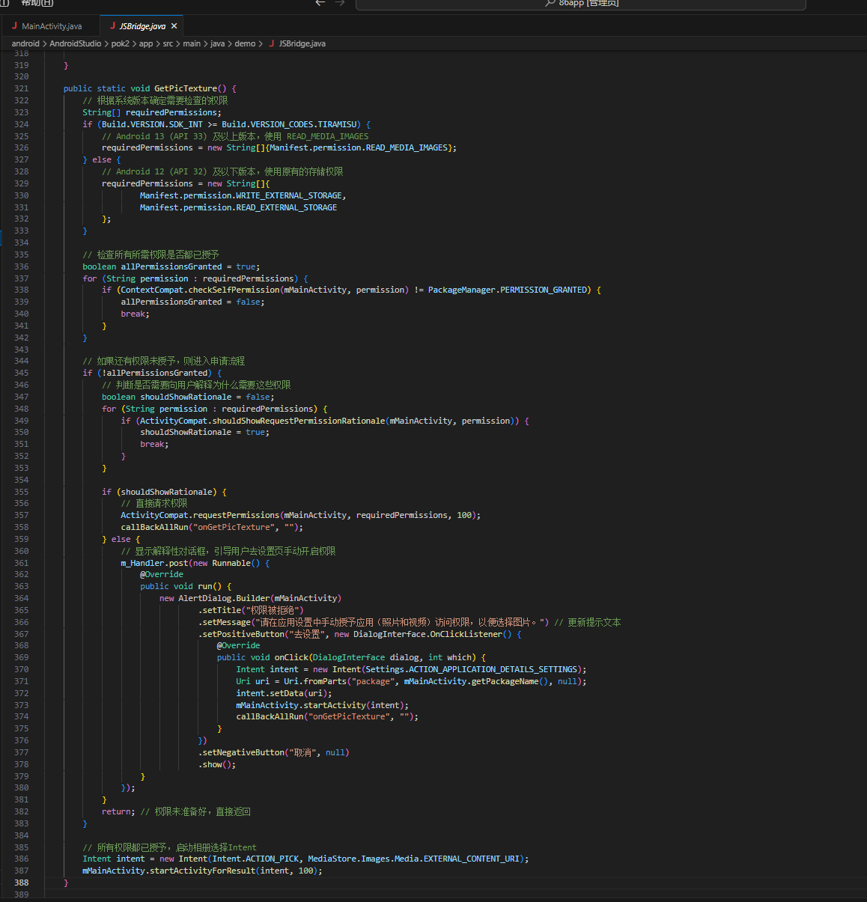Click the JSBridge.java breadcrumb file name

[x=302, y=43]
